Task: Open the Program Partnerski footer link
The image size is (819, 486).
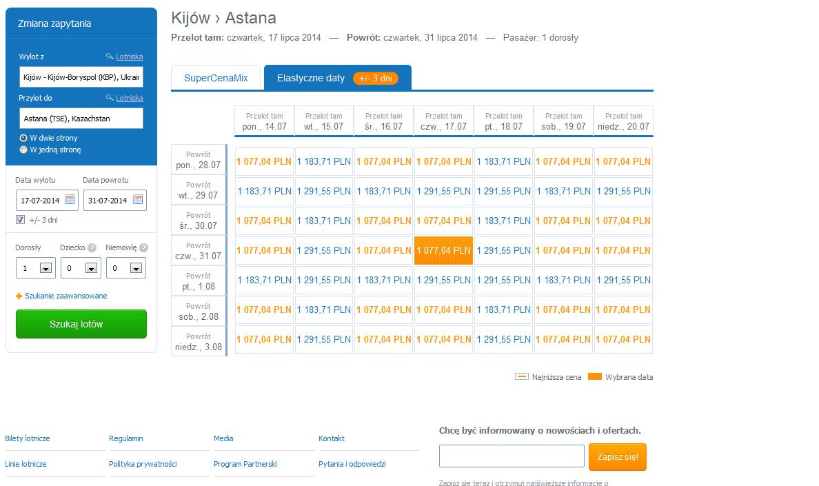Action: pos(245,464)
